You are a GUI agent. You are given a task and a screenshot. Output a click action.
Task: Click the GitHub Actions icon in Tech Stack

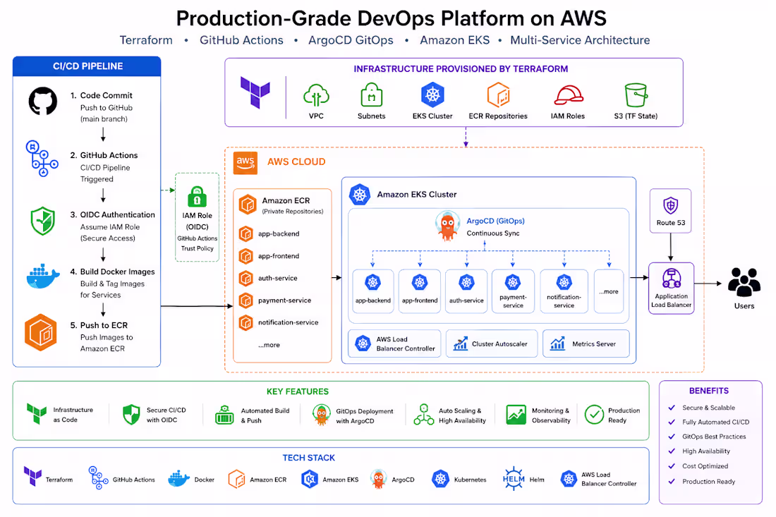click(99, 478)
